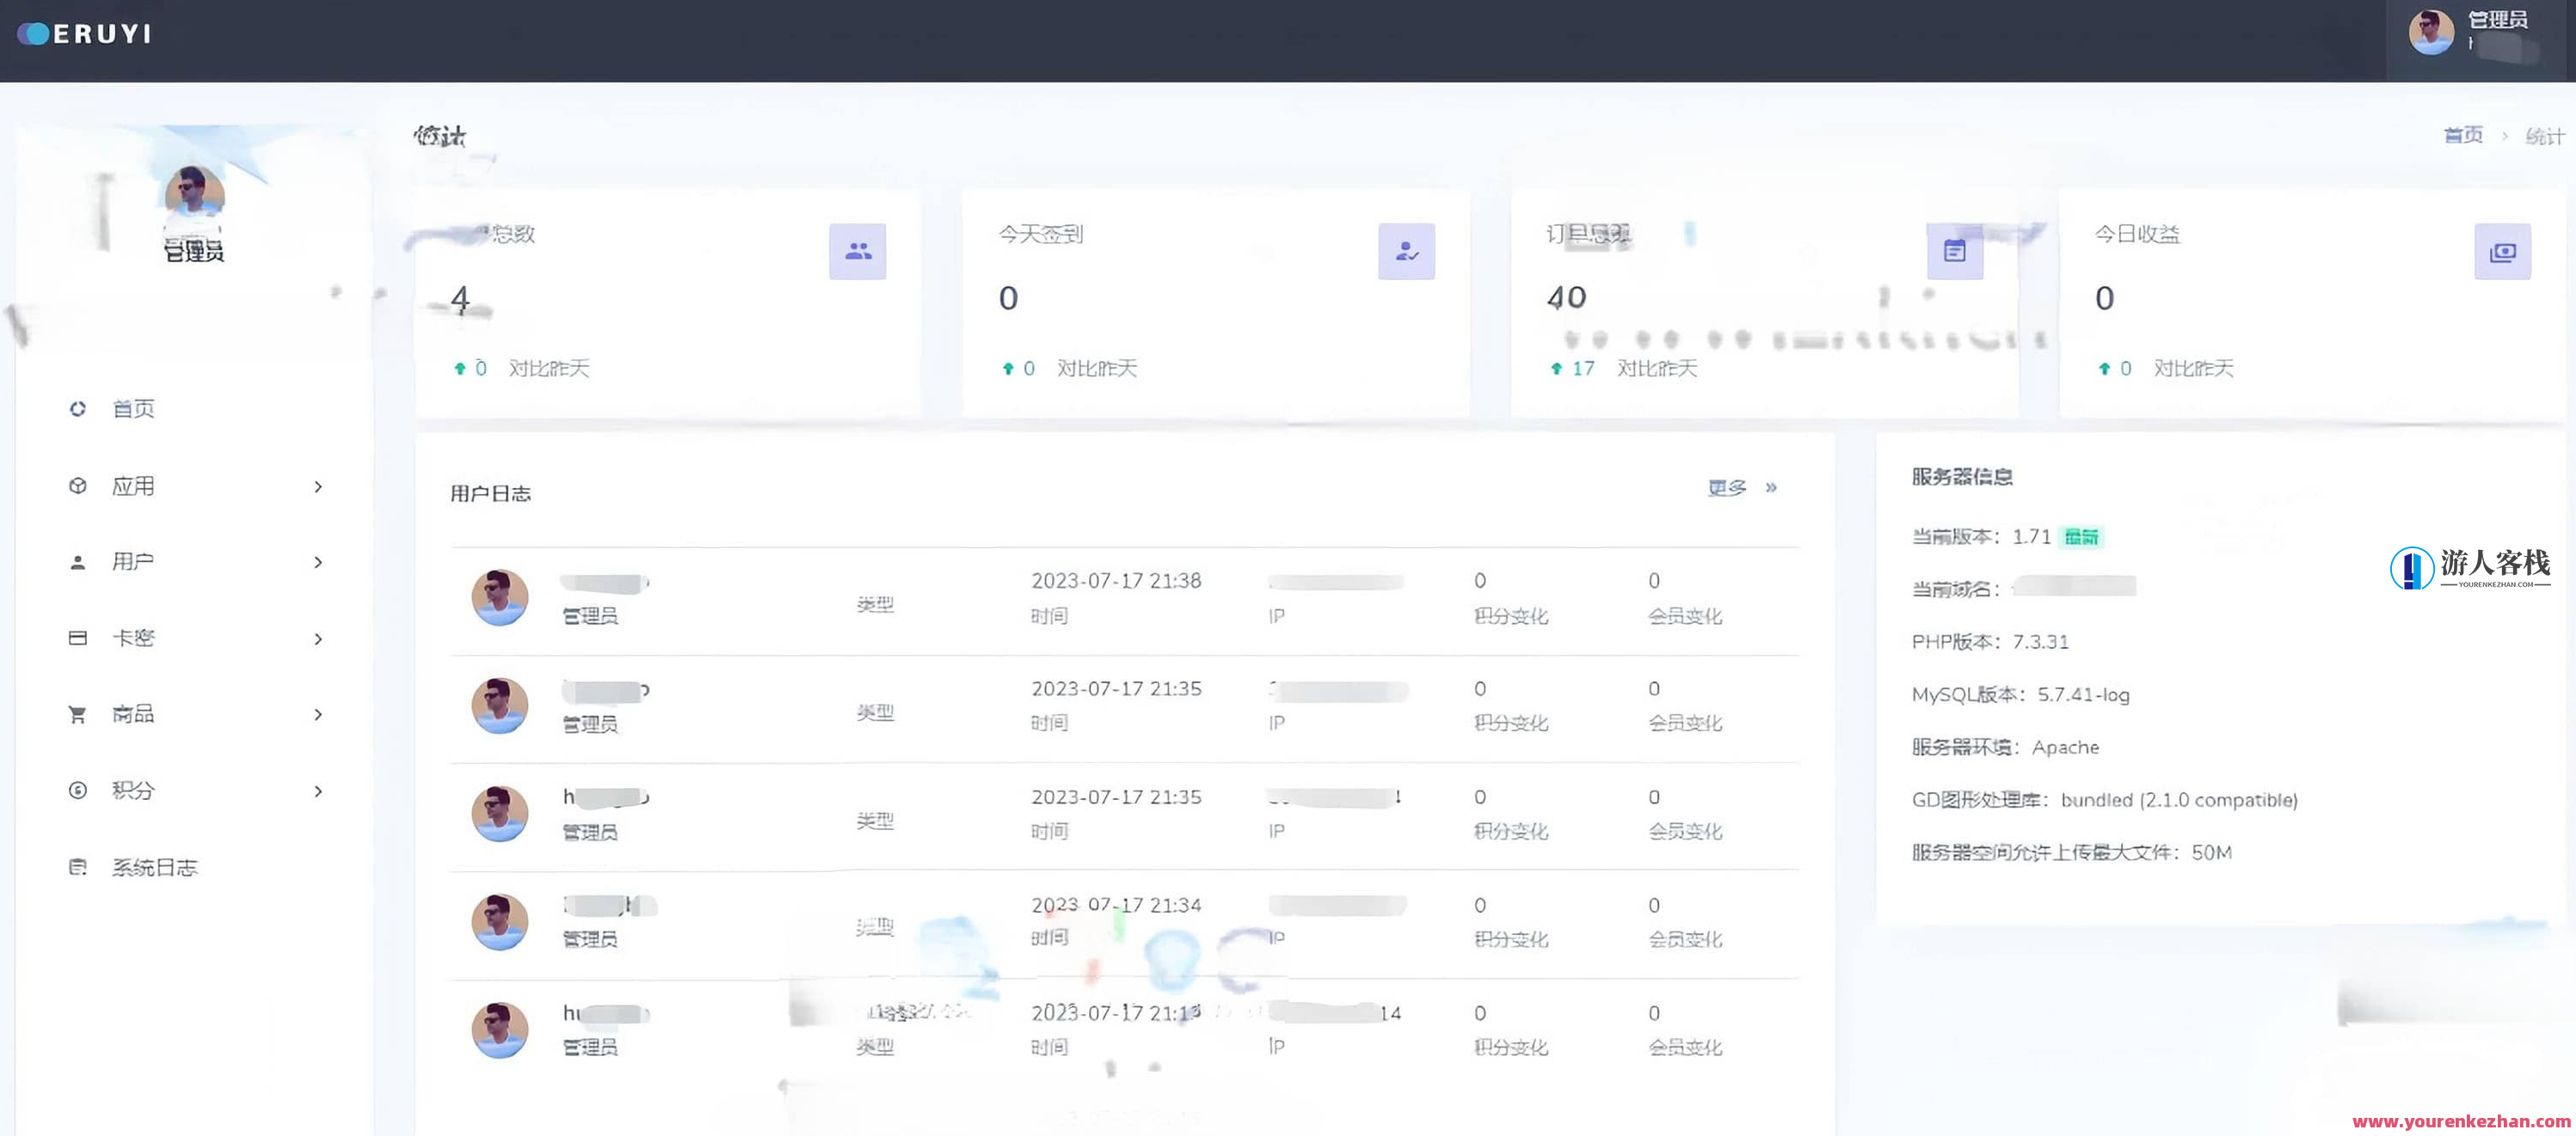Click the 更多 link in 用户日志 panel
Image resolution: width=2576 pixels, height=1136 pixels.
tap(1726, 489)
